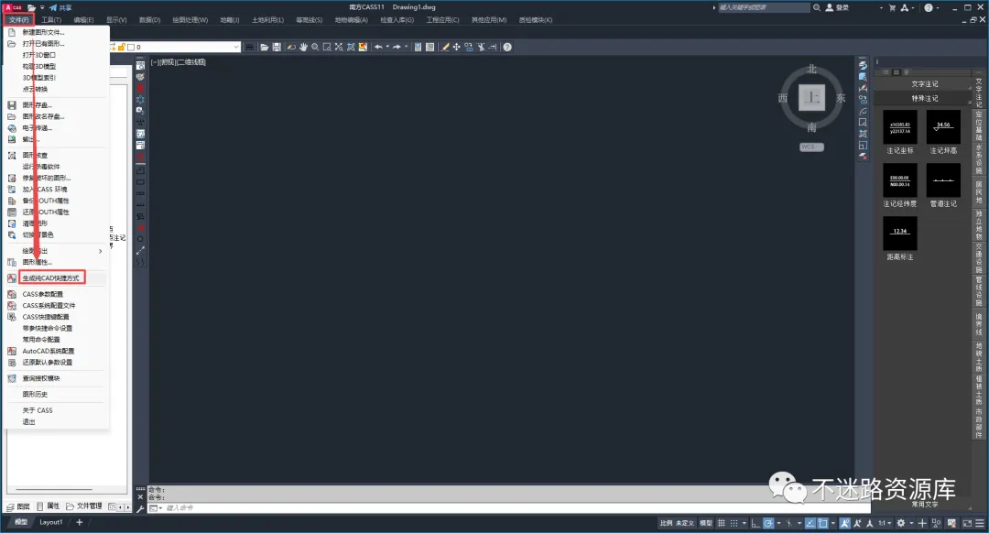Choose 退出 at bottom of file menu
The image size is (989, 533).
[x=29, y=422]
